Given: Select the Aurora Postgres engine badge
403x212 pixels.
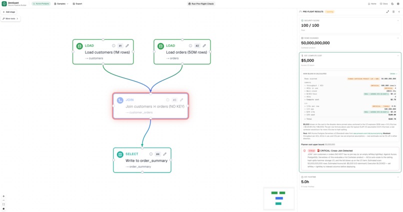Looking at the screenshot, I should point(41,4).
